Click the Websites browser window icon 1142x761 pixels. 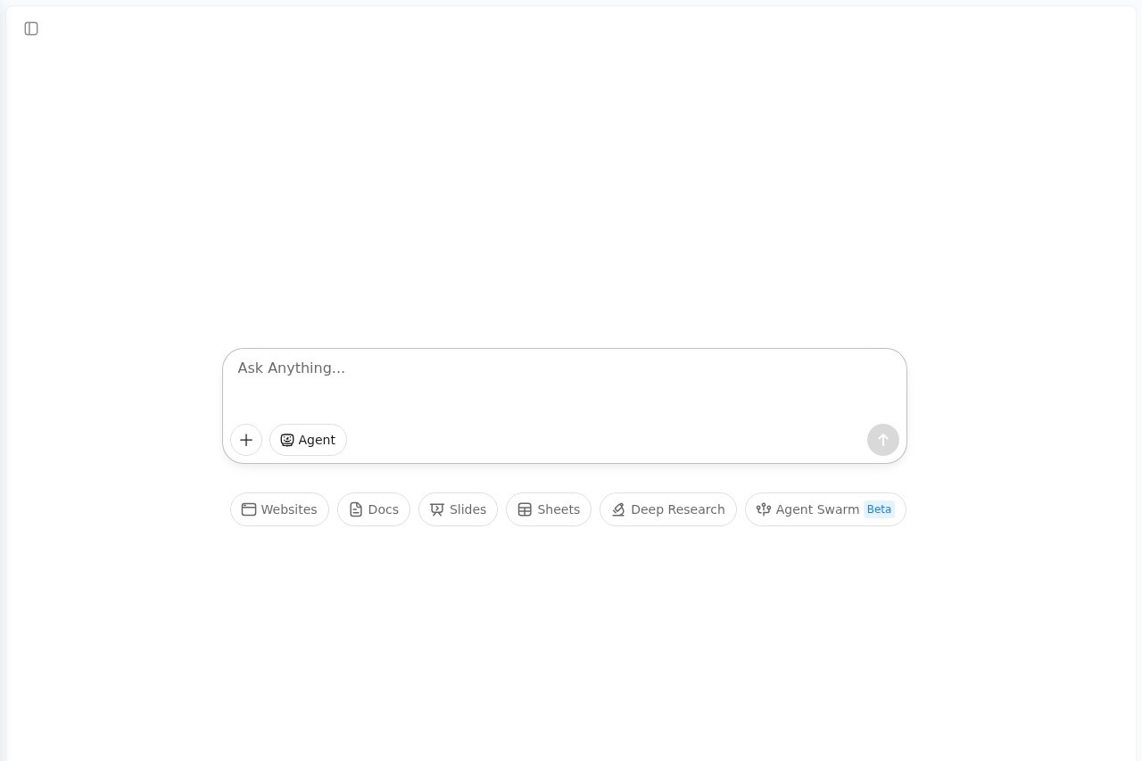[x=249, y=509]
